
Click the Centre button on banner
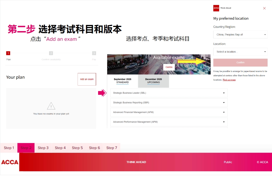(169, 67)
